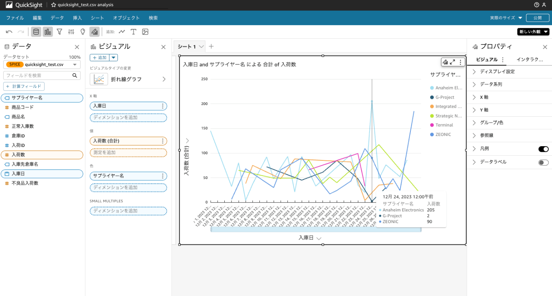
Task: Close the データ panel
Action: tap(77, 47)
